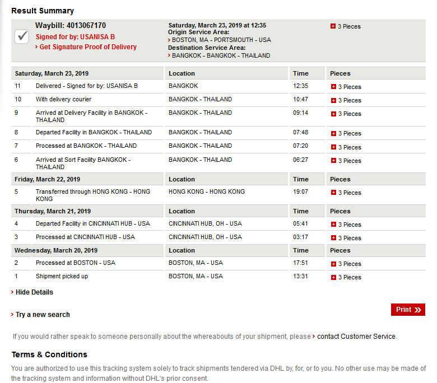Expand pieces for With delivery courier row
Viewport: 437px width, 383px height.
click(x=333, y=100)
